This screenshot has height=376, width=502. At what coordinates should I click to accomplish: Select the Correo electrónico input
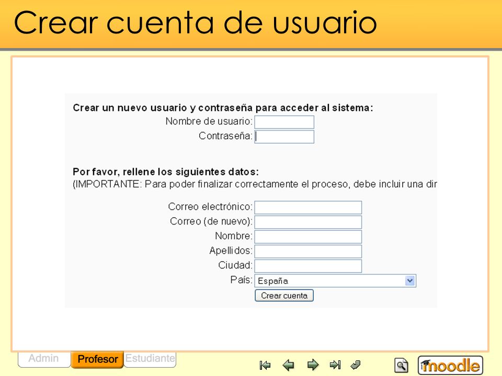308,207
